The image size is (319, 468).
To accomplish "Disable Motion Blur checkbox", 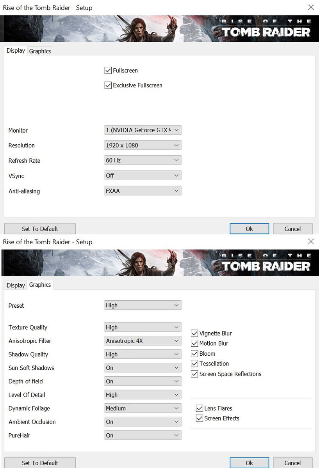I will point(194,344).
